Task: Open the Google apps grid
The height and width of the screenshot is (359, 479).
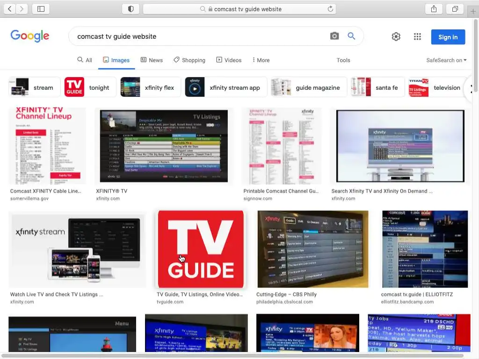Action: (417, 36)
